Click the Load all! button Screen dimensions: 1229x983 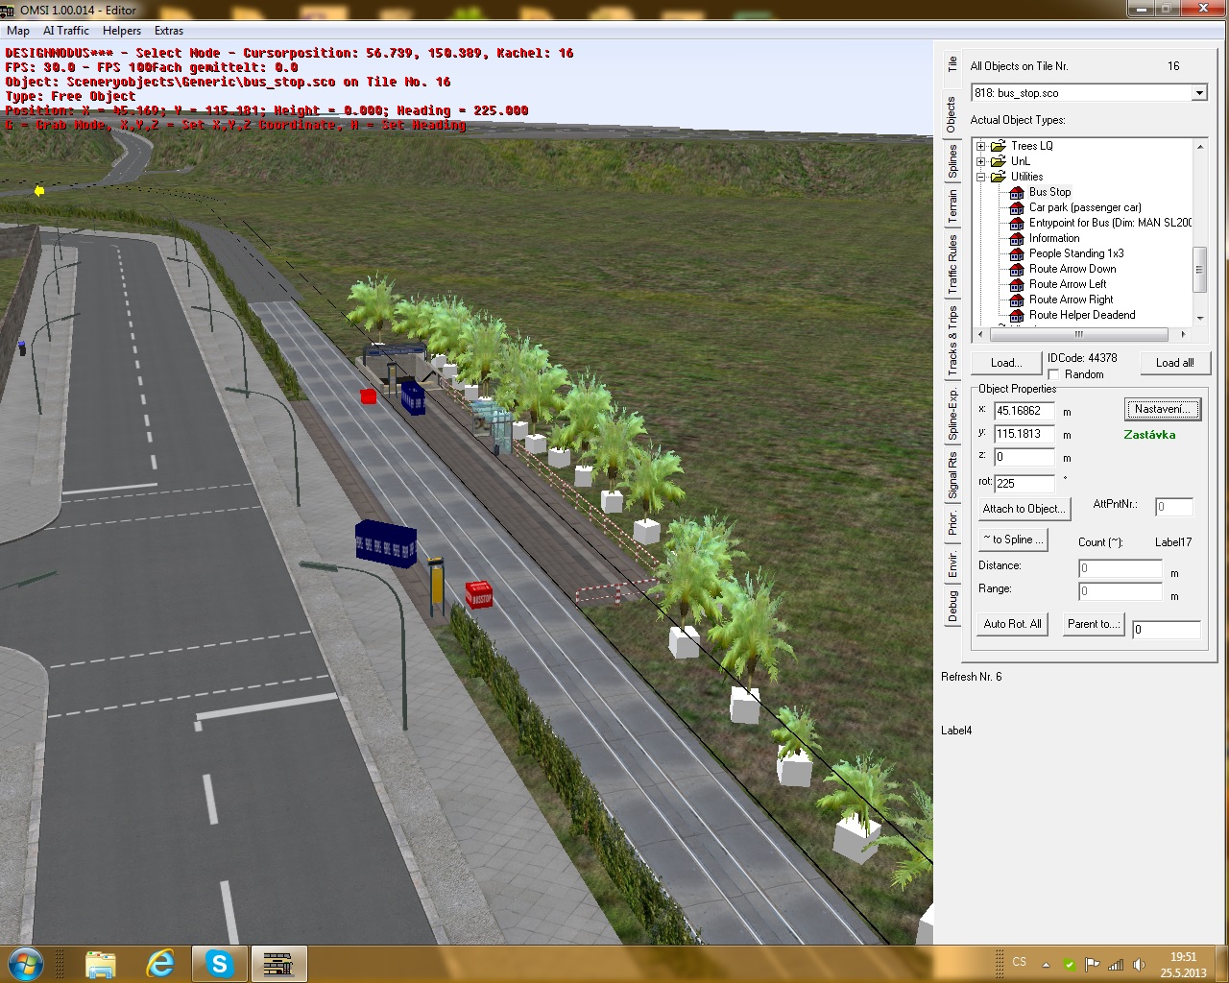pyautogui.click(x=1174, y=363)
